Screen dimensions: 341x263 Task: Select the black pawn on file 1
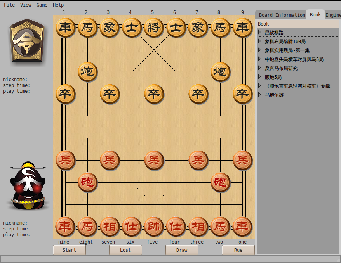click(x=65, y=94)
